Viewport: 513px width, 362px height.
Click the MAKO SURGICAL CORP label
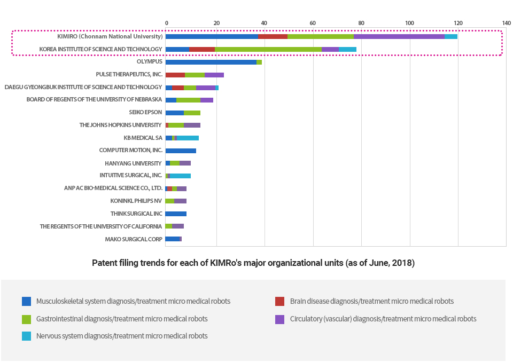[x=134, y=239]
